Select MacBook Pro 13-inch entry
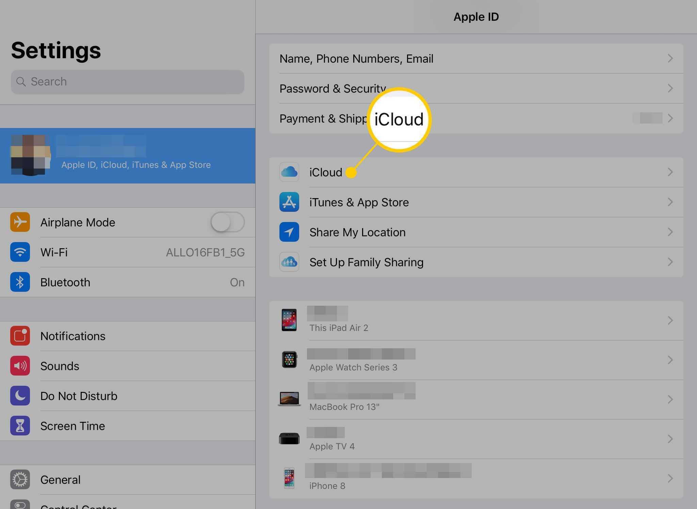The image size is (697, 509). click(x=476, y=398)
